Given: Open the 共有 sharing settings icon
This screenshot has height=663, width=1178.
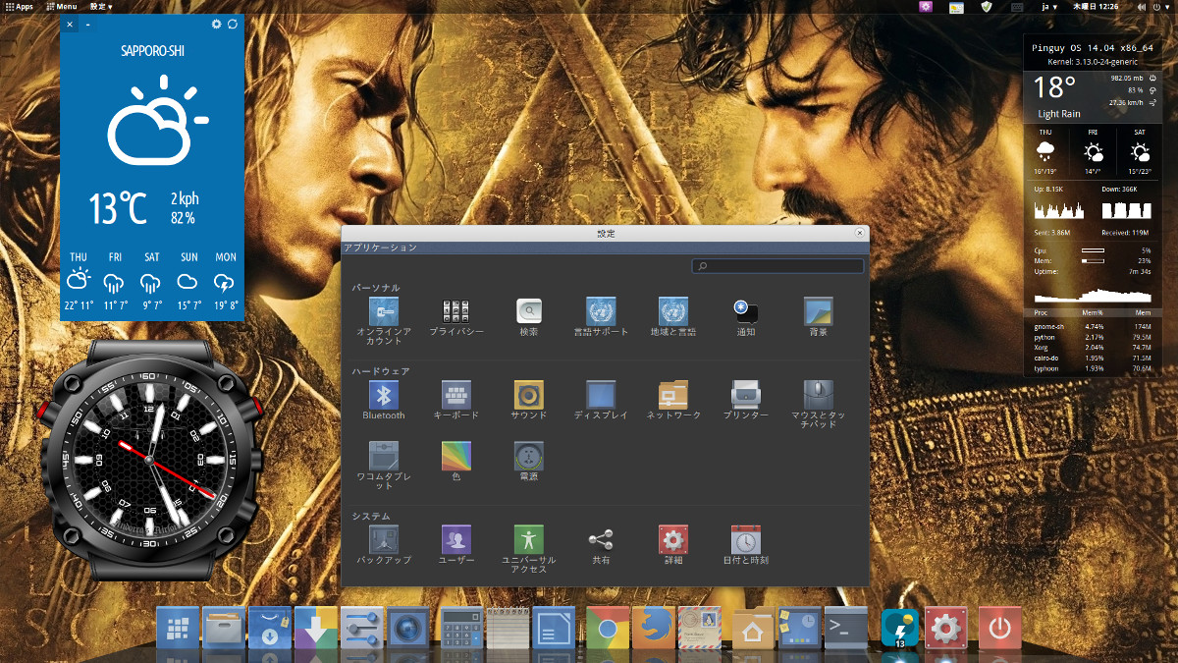Looking at the screenshot, I should [x=601, y=545].
